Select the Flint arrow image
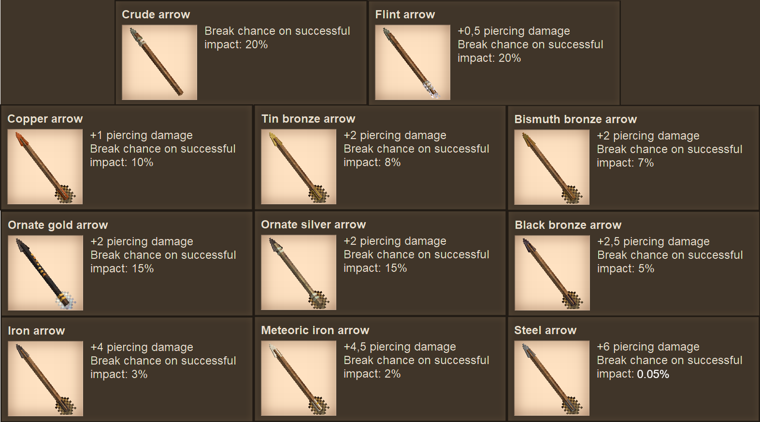This screenshot has width=760, height=422. (x=413, y=62)
